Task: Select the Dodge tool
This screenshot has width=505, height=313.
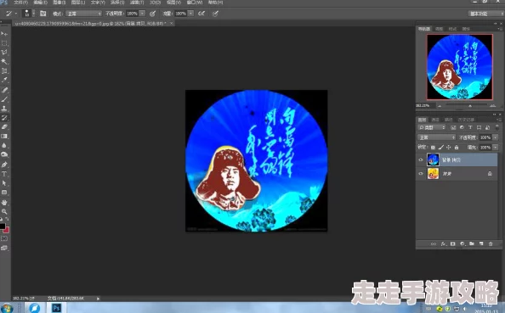Action: click(x=4, y=155)
